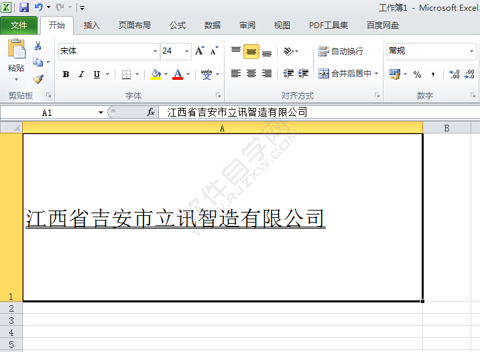Click the select-all corner of the sheet
The height and width of the screenshot is (352, 480).
(x=11, y=127)
